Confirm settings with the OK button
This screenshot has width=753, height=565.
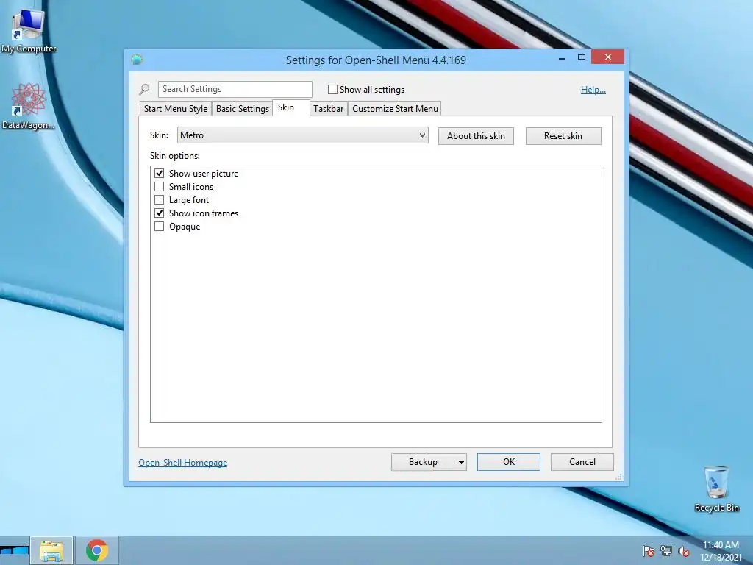(x=509, y=462)
